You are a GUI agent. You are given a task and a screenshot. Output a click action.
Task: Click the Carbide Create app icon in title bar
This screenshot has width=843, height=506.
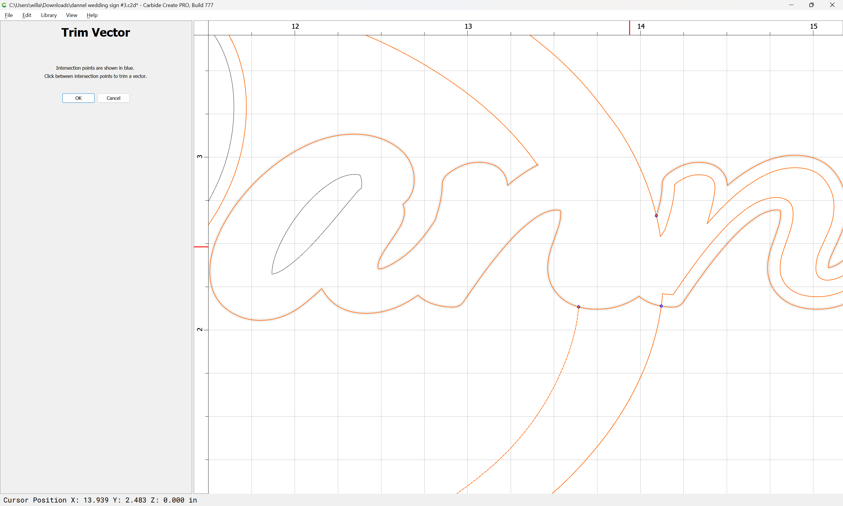[4, 5]
